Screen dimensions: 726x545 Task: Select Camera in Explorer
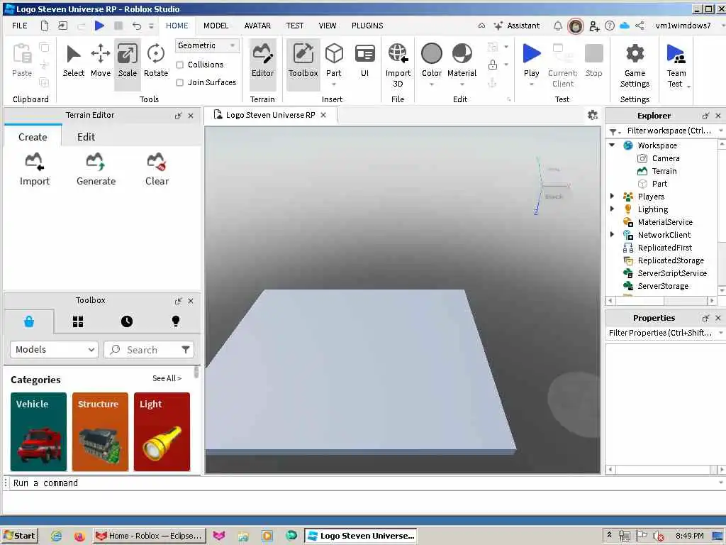(x=665, y=158)
